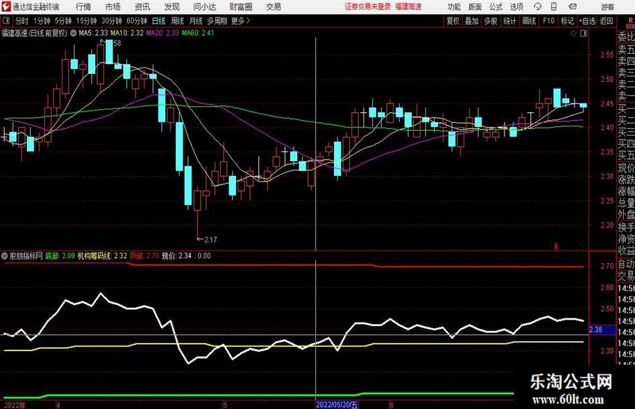Viewport: 635px width, 409px height.
Task: Toggle the left sidebar panel icon
Action: coord(6,20)
